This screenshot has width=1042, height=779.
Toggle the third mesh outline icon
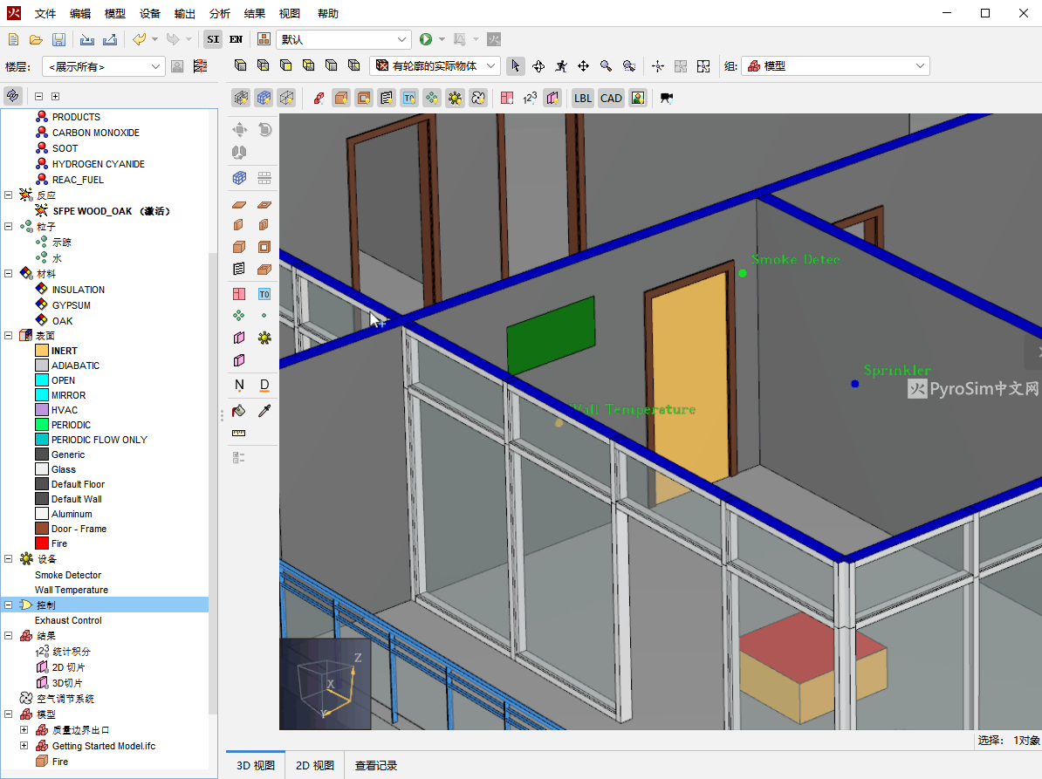coord(286,99)
